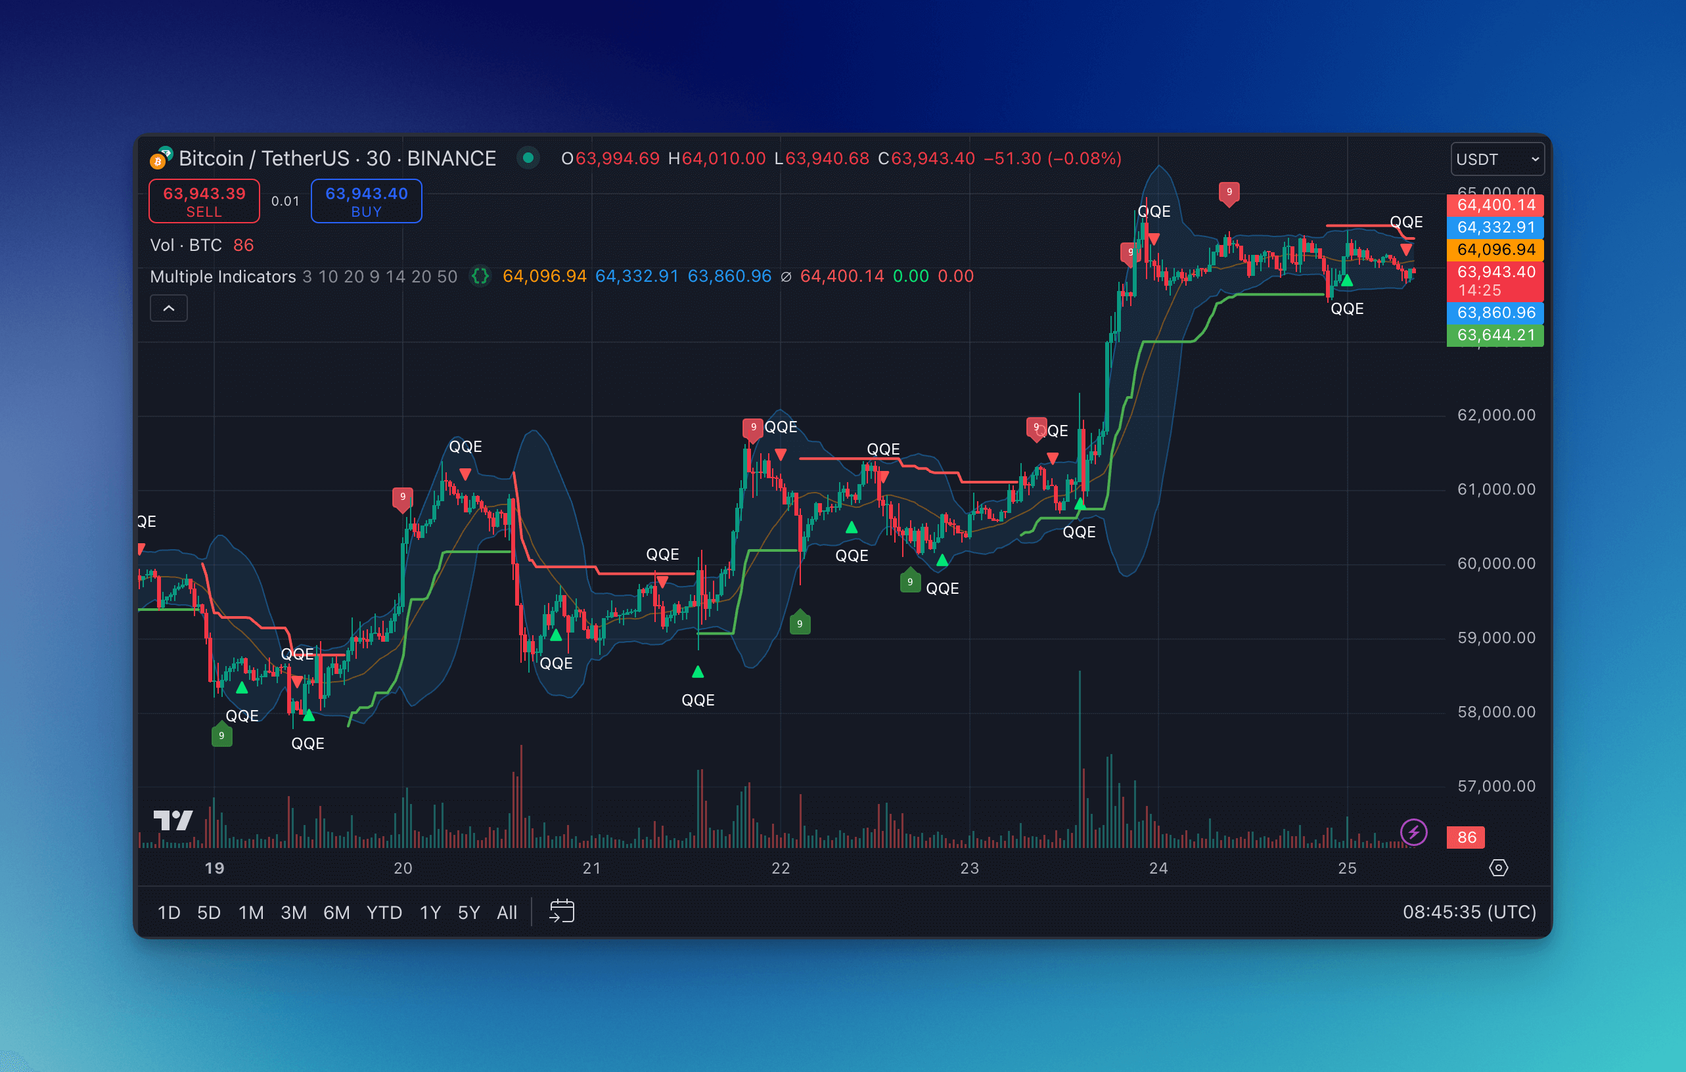Viewport: 1686px width, 1072px height.
Task: Collapse the indicator legend chevron
Action: tap(169, 309)
